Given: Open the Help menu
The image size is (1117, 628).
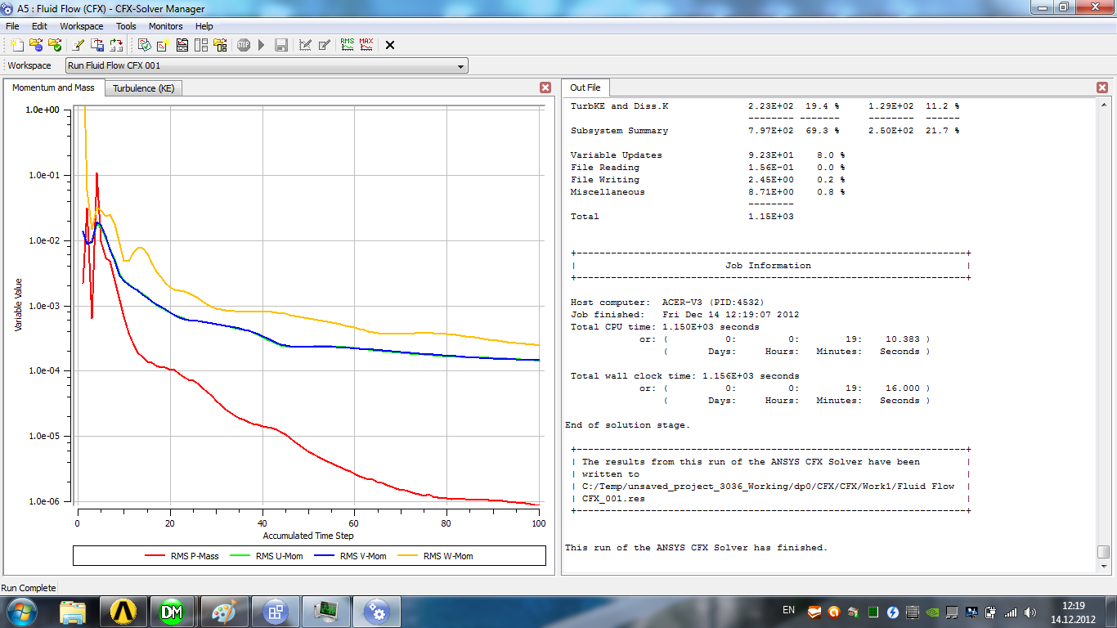Looking at the screenshot, I should coord(204,26).
